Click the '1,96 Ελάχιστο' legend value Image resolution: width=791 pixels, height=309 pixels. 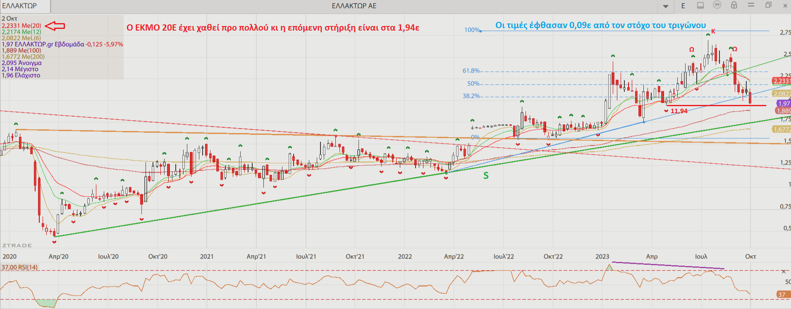coord(21,75)
